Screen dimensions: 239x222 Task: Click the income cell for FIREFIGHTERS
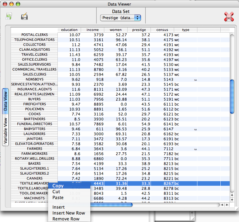[92, 104]
